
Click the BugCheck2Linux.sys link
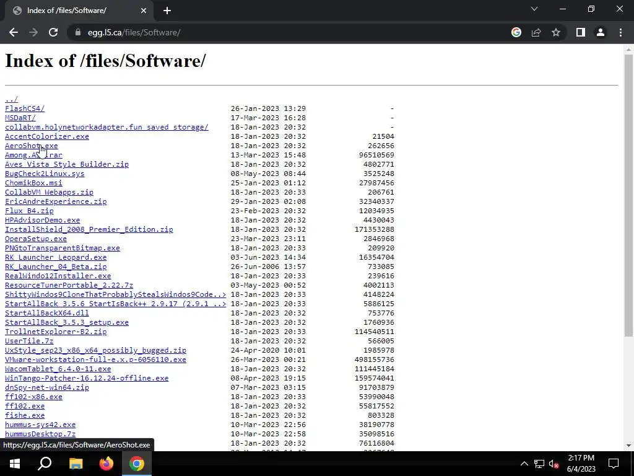(x=45, y=174)
